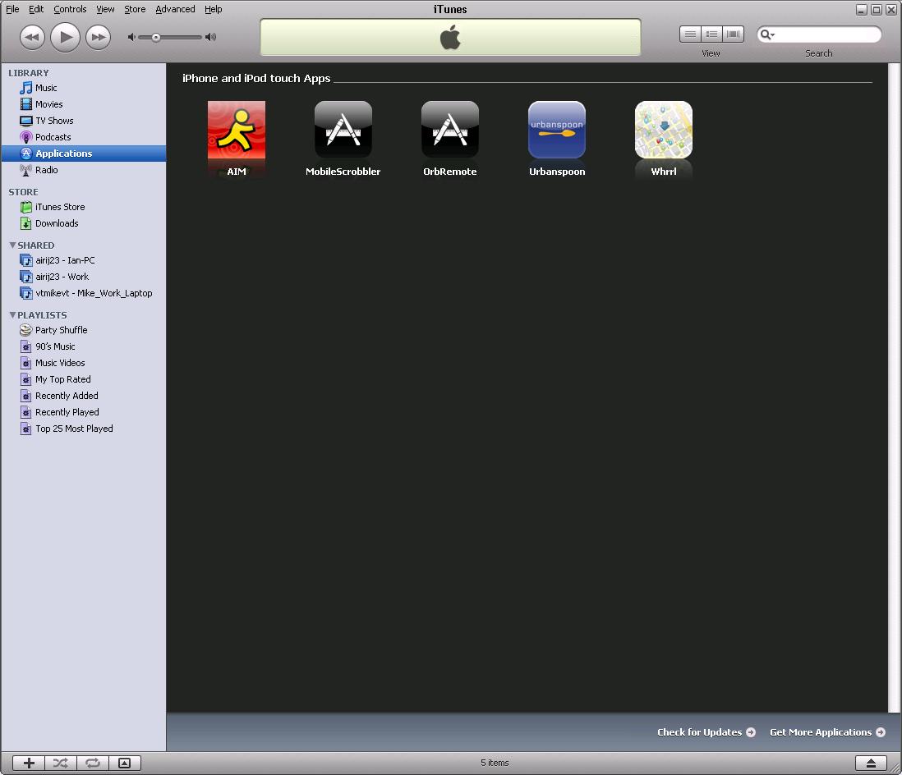Click the Previous track button

click(x=32, y=38)
